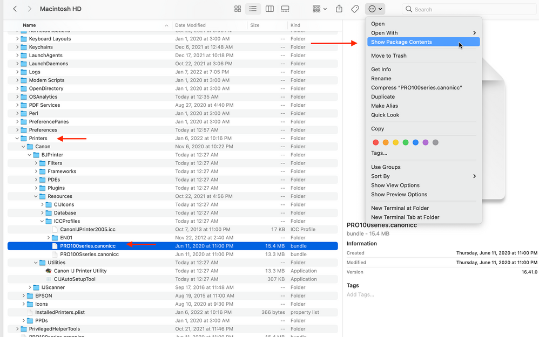The width and height of the screenshot is (539, 337).
Task: Click the Tags toolbar icon
Action: coord(355,9)
